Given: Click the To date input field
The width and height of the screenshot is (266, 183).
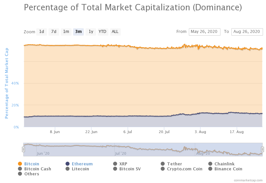Looking at the screenshot, I should point(247,32).
